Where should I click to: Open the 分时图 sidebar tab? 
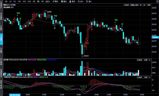coord(1,27)
